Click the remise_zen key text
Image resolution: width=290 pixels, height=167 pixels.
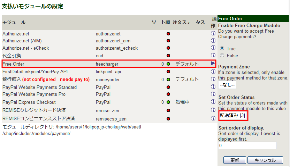tap(107, 111)
